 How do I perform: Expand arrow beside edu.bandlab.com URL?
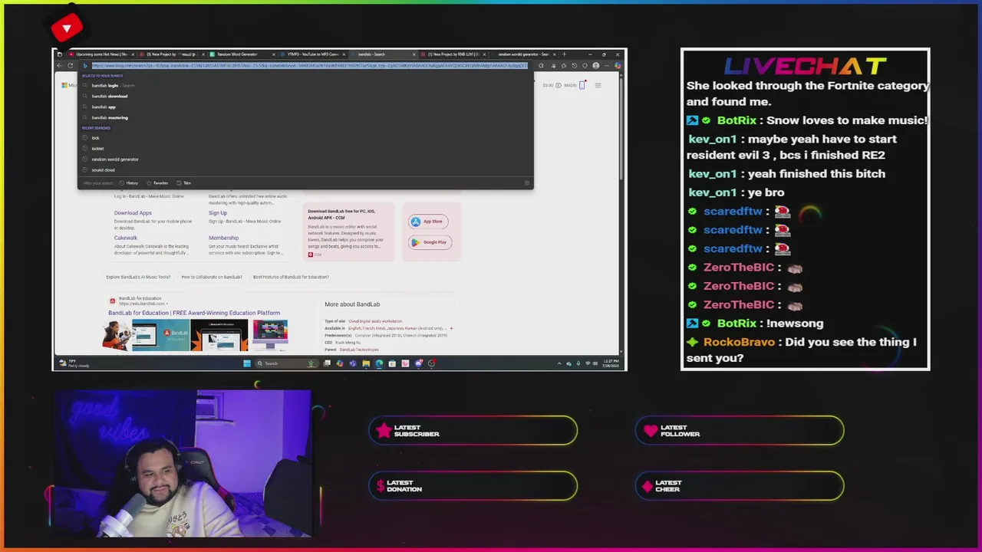click(166, 304)
